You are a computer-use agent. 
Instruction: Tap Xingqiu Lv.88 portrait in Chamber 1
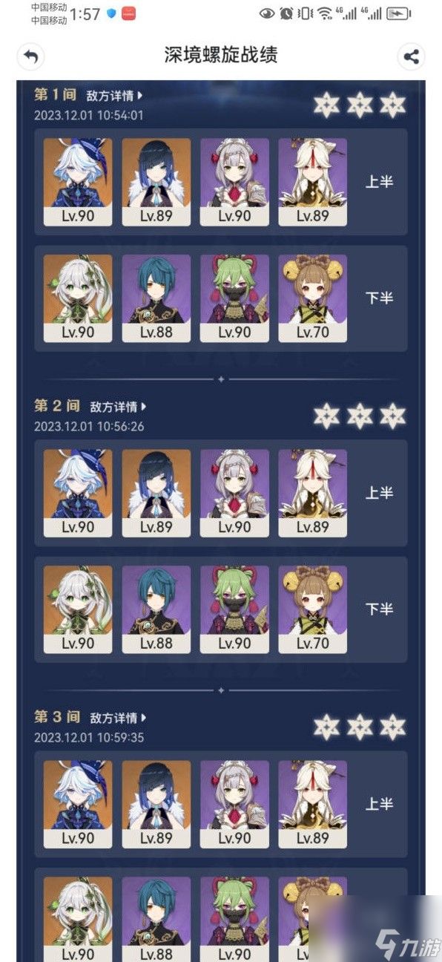coord(156,298)
